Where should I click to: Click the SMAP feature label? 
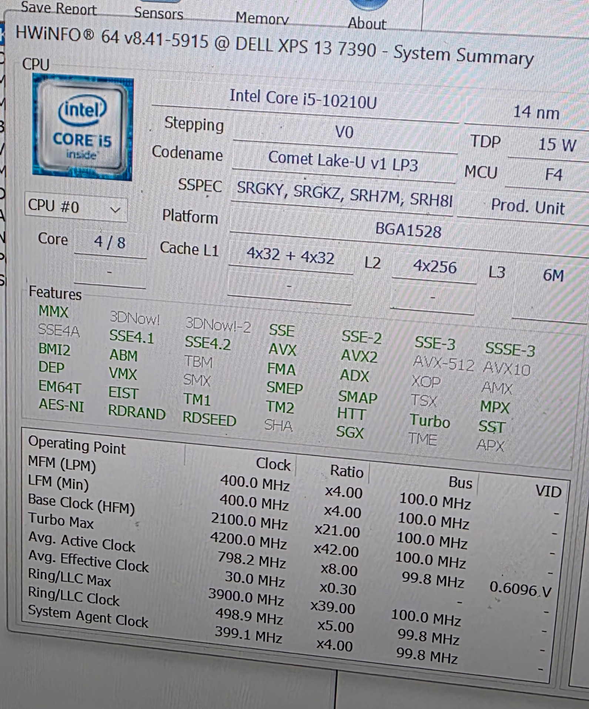point(358,397)
